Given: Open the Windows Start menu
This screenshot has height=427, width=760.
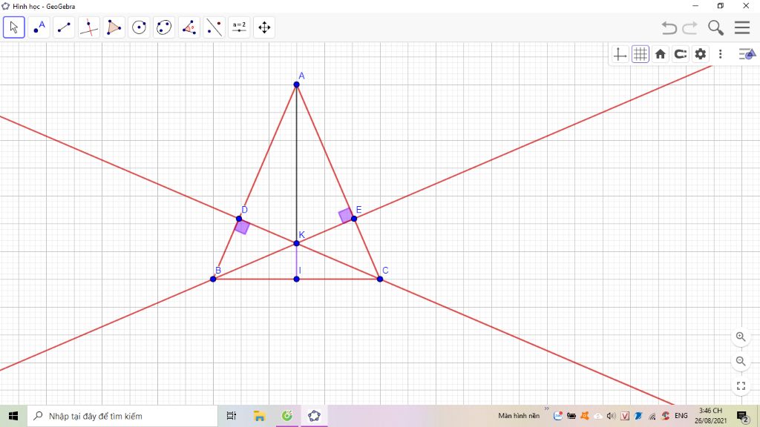Looking at the screenshot, I should pyautogui.click(x=13, y=416).
